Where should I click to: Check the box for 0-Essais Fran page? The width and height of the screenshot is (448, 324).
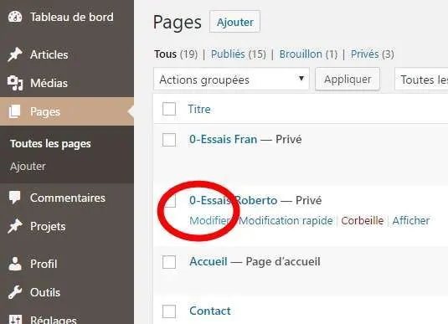(x=169, y=140)
